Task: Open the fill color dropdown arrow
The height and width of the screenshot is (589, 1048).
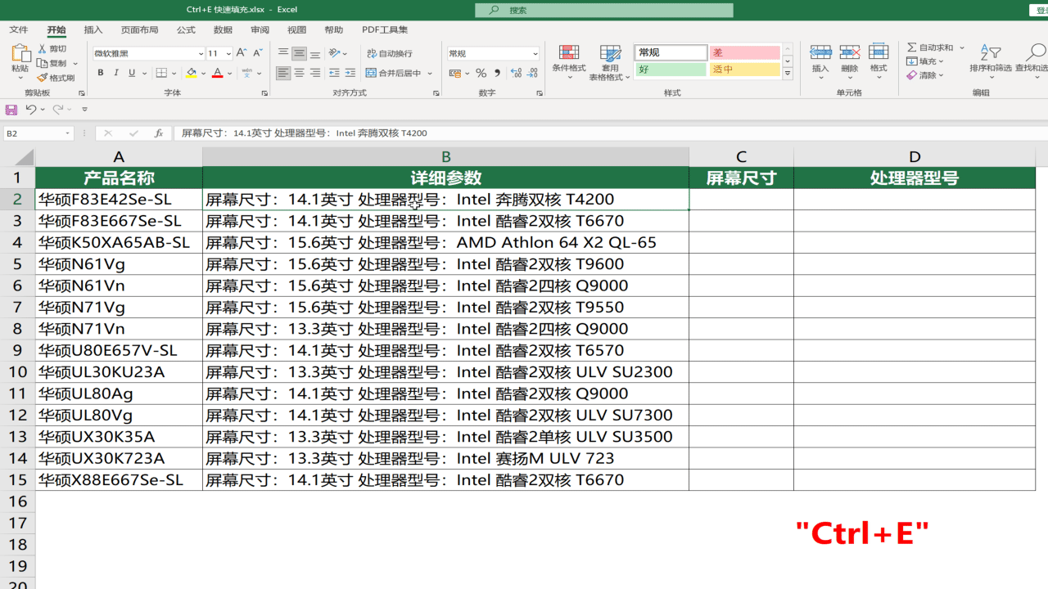Action: [x=203, y=74]
